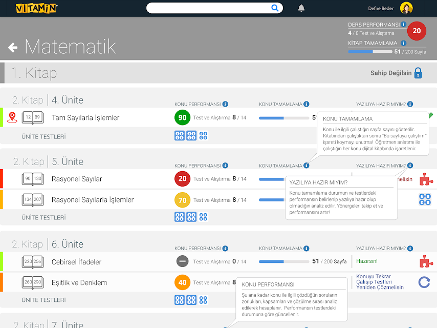Image resolution: width=437 pixels, height=328 pixels.
Task: Click ÜNİTE TESTLERİ label under 4. Ünite
Action: [44, 137]
